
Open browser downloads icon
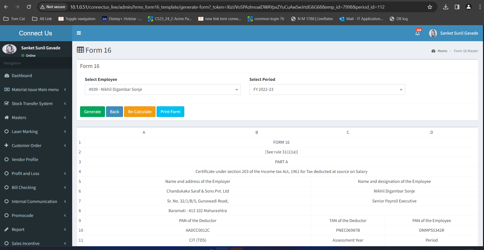(446, 7)
